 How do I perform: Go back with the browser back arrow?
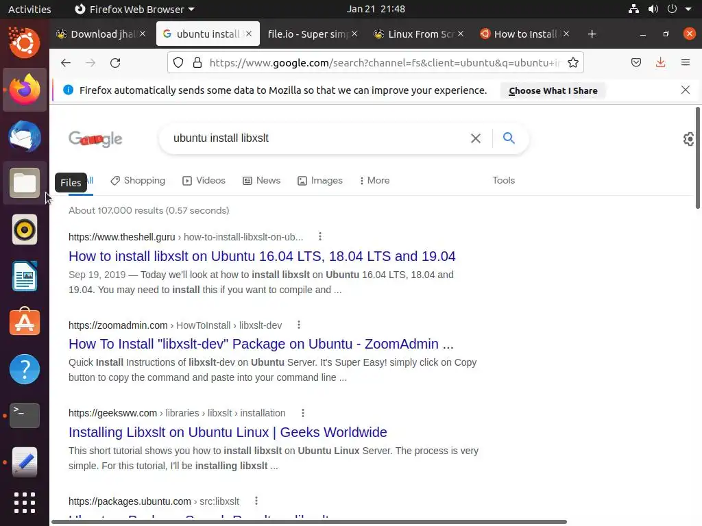pos(66,63)
